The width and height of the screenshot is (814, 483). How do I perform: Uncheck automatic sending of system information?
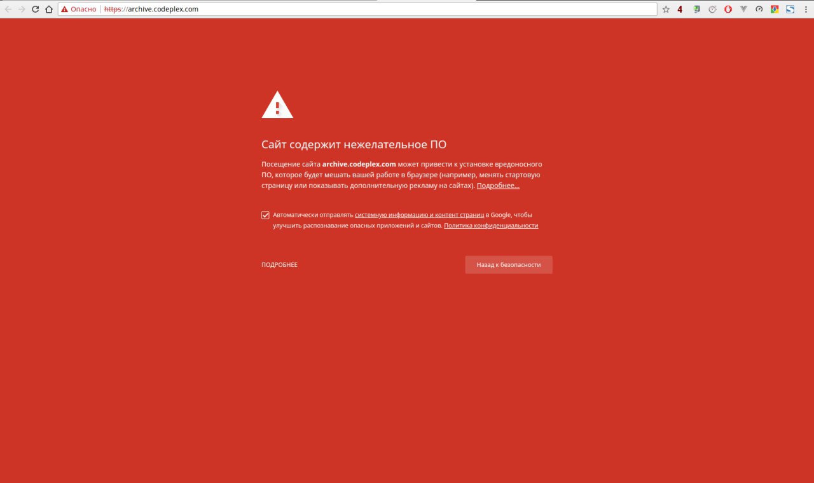265,215
